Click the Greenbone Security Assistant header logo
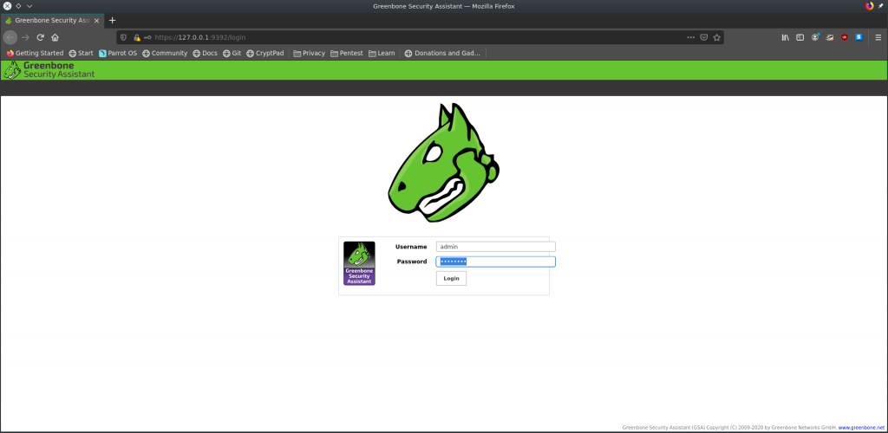This screenshot has height=433, width=888. 49,70
